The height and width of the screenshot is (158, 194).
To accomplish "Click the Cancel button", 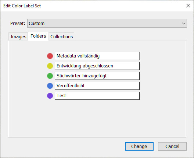I will tap(172, 147).
